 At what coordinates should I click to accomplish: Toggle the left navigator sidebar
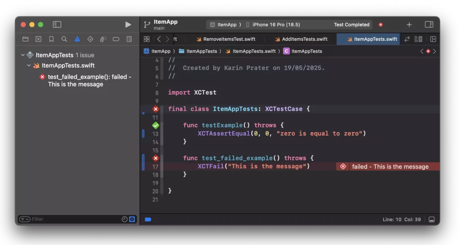[x=57, y=25]
